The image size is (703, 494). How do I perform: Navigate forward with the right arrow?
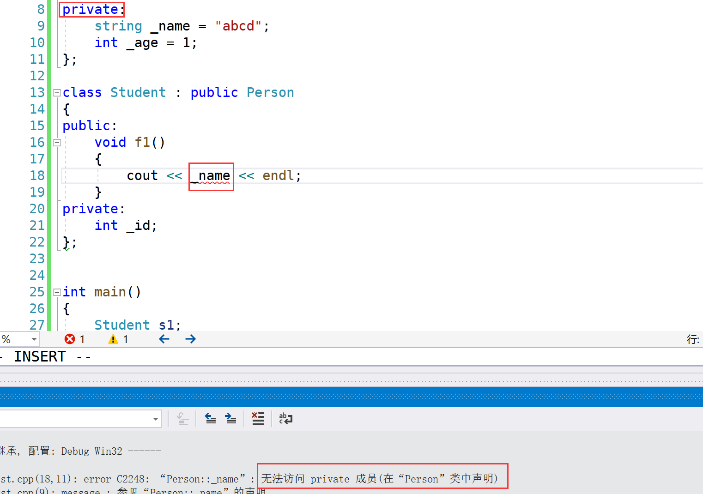click(190, 339)
